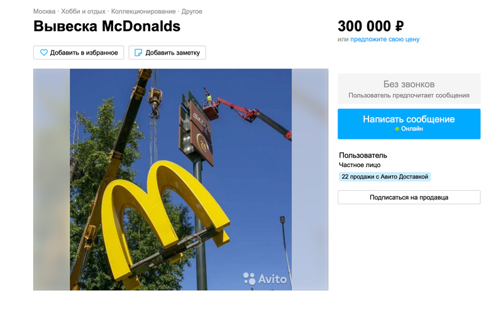
Task: Go to Хобби и отдых breadcrumb
Action: click(83, 11)
